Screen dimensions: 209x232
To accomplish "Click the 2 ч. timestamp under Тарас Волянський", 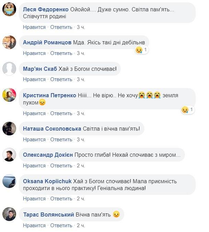I will [81, 225].
